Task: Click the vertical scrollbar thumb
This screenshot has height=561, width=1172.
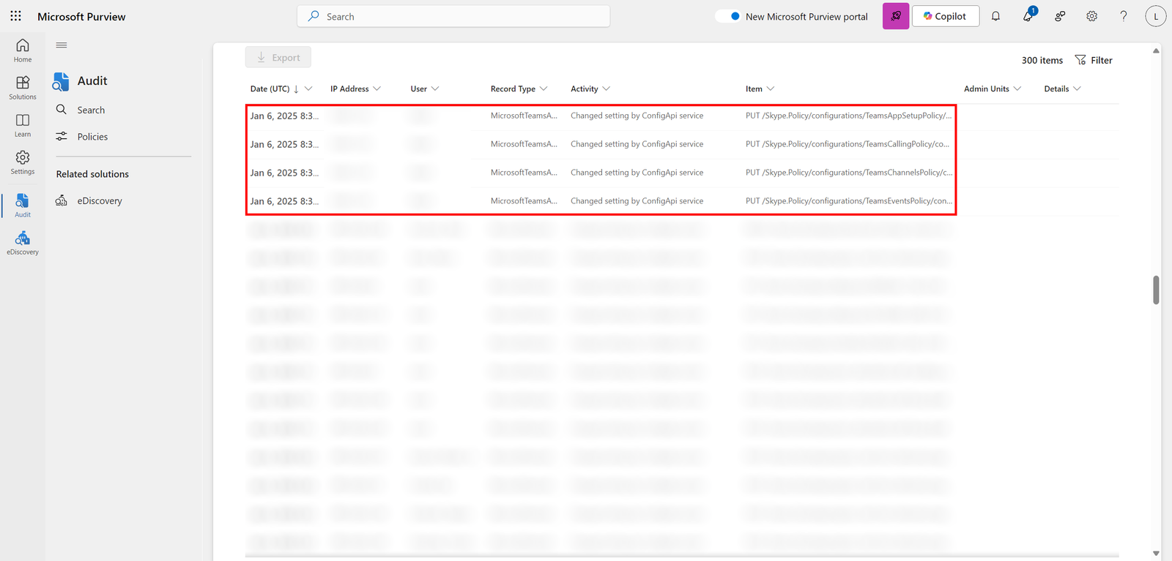Action: click(x=1156, y=290)
